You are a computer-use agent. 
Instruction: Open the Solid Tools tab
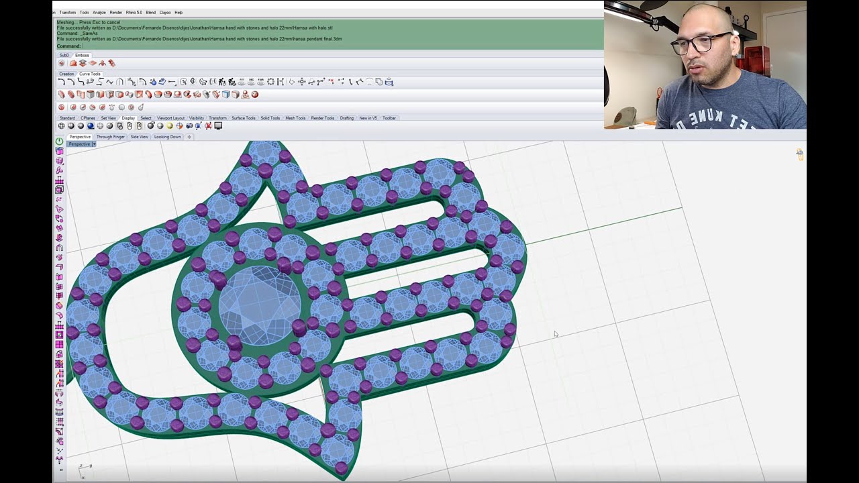point(270,118)
